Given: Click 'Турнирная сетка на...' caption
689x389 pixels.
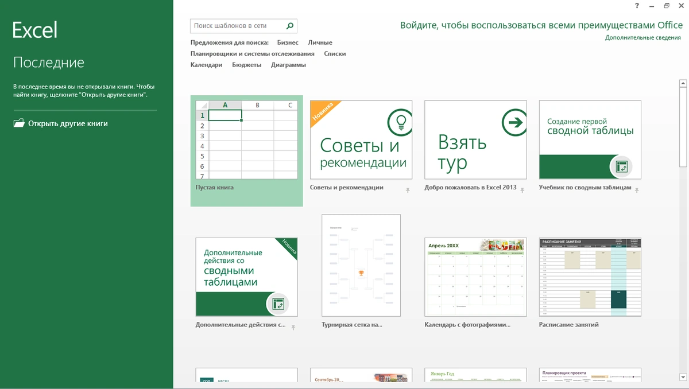Looking at the screenshot, I should click(352, 325).
